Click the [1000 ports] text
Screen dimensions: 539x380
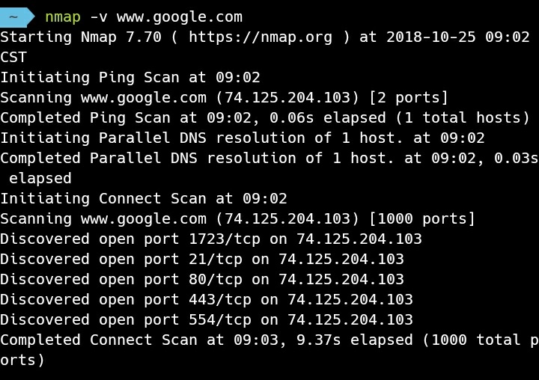421,219
